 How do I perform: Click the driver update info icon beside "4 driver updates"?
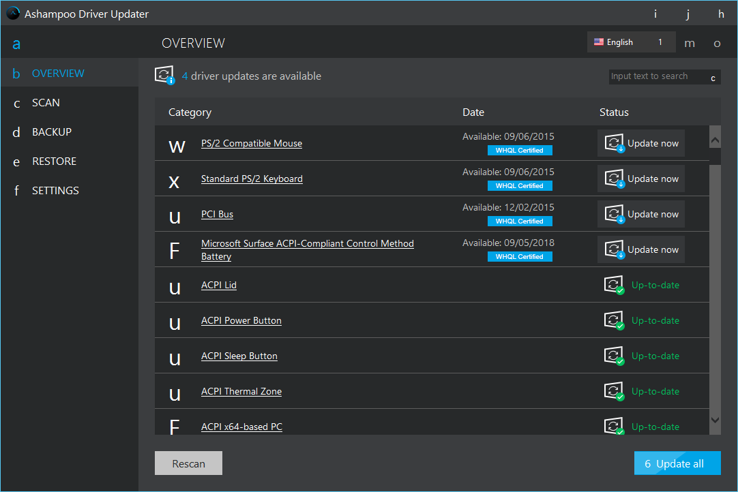click(165, 75)
